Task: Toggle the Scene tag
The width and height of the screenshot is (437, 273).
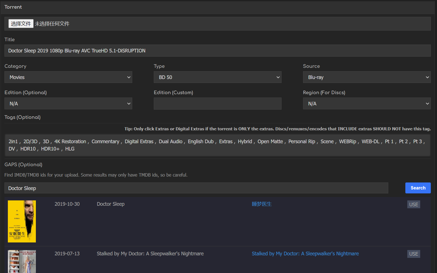Action: point(327,142)
